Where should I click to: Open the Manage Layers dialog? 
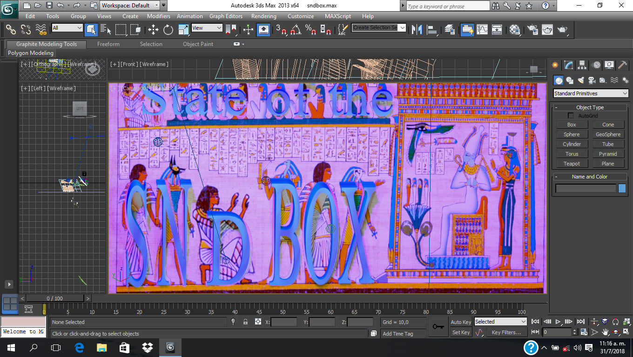(450, 29)
